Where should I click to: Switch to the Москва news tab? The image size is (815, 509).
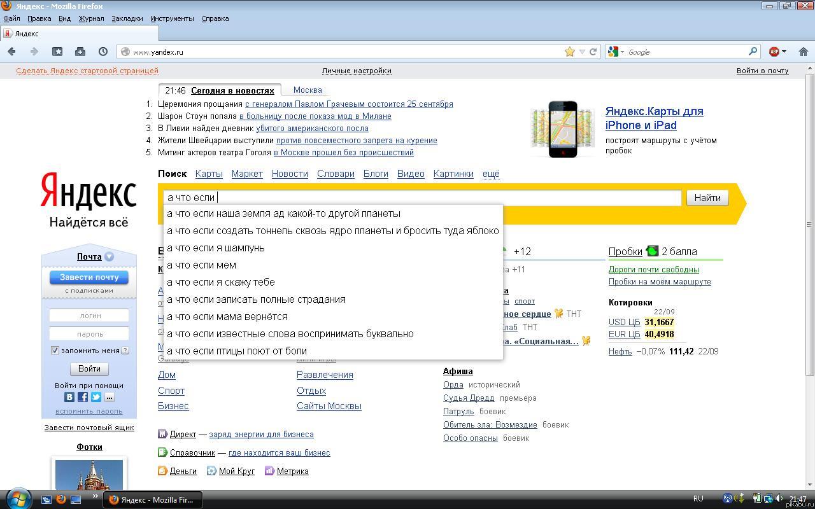(x=308, y=90)
